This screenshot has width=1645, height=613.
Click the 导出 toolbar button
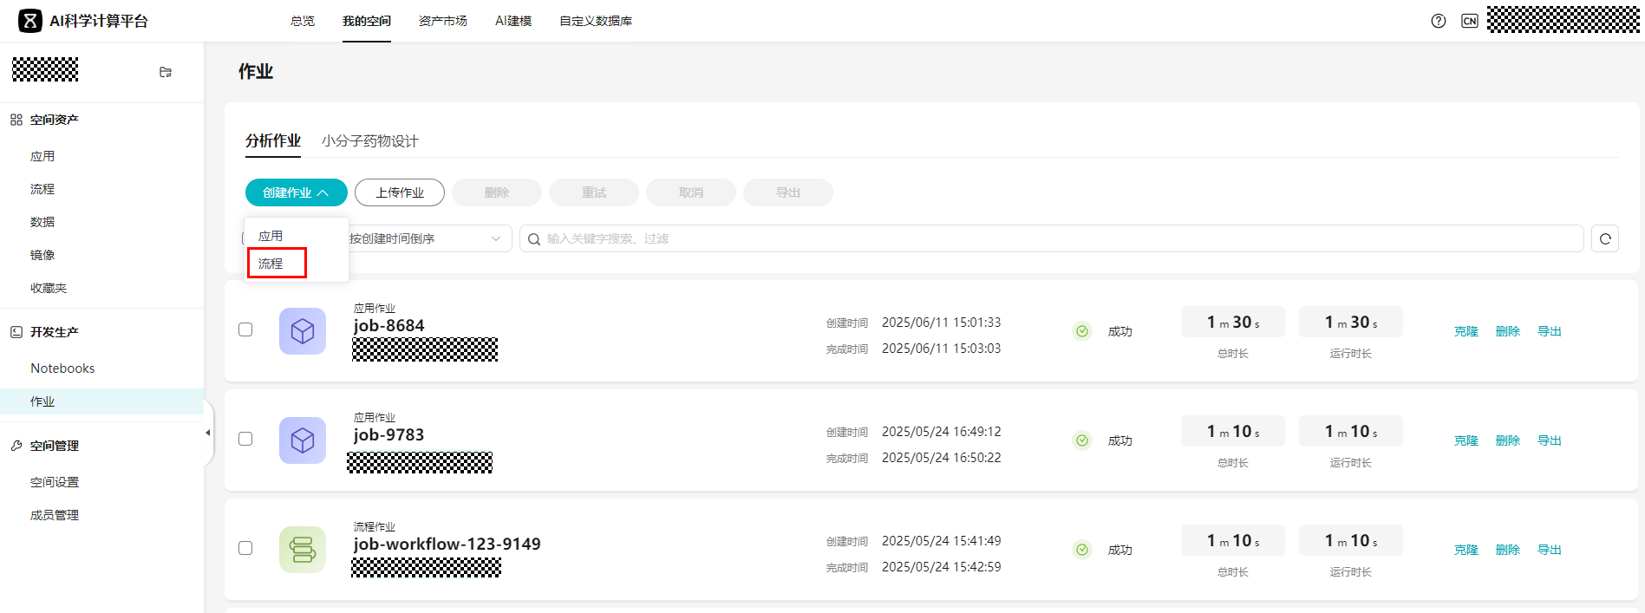788,192
